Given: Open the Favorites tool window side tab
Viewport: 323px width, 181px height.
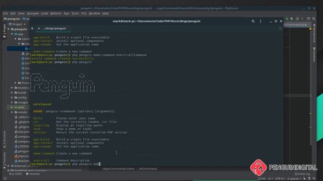Looking at the screenshot, I should [x=5, y=160].
